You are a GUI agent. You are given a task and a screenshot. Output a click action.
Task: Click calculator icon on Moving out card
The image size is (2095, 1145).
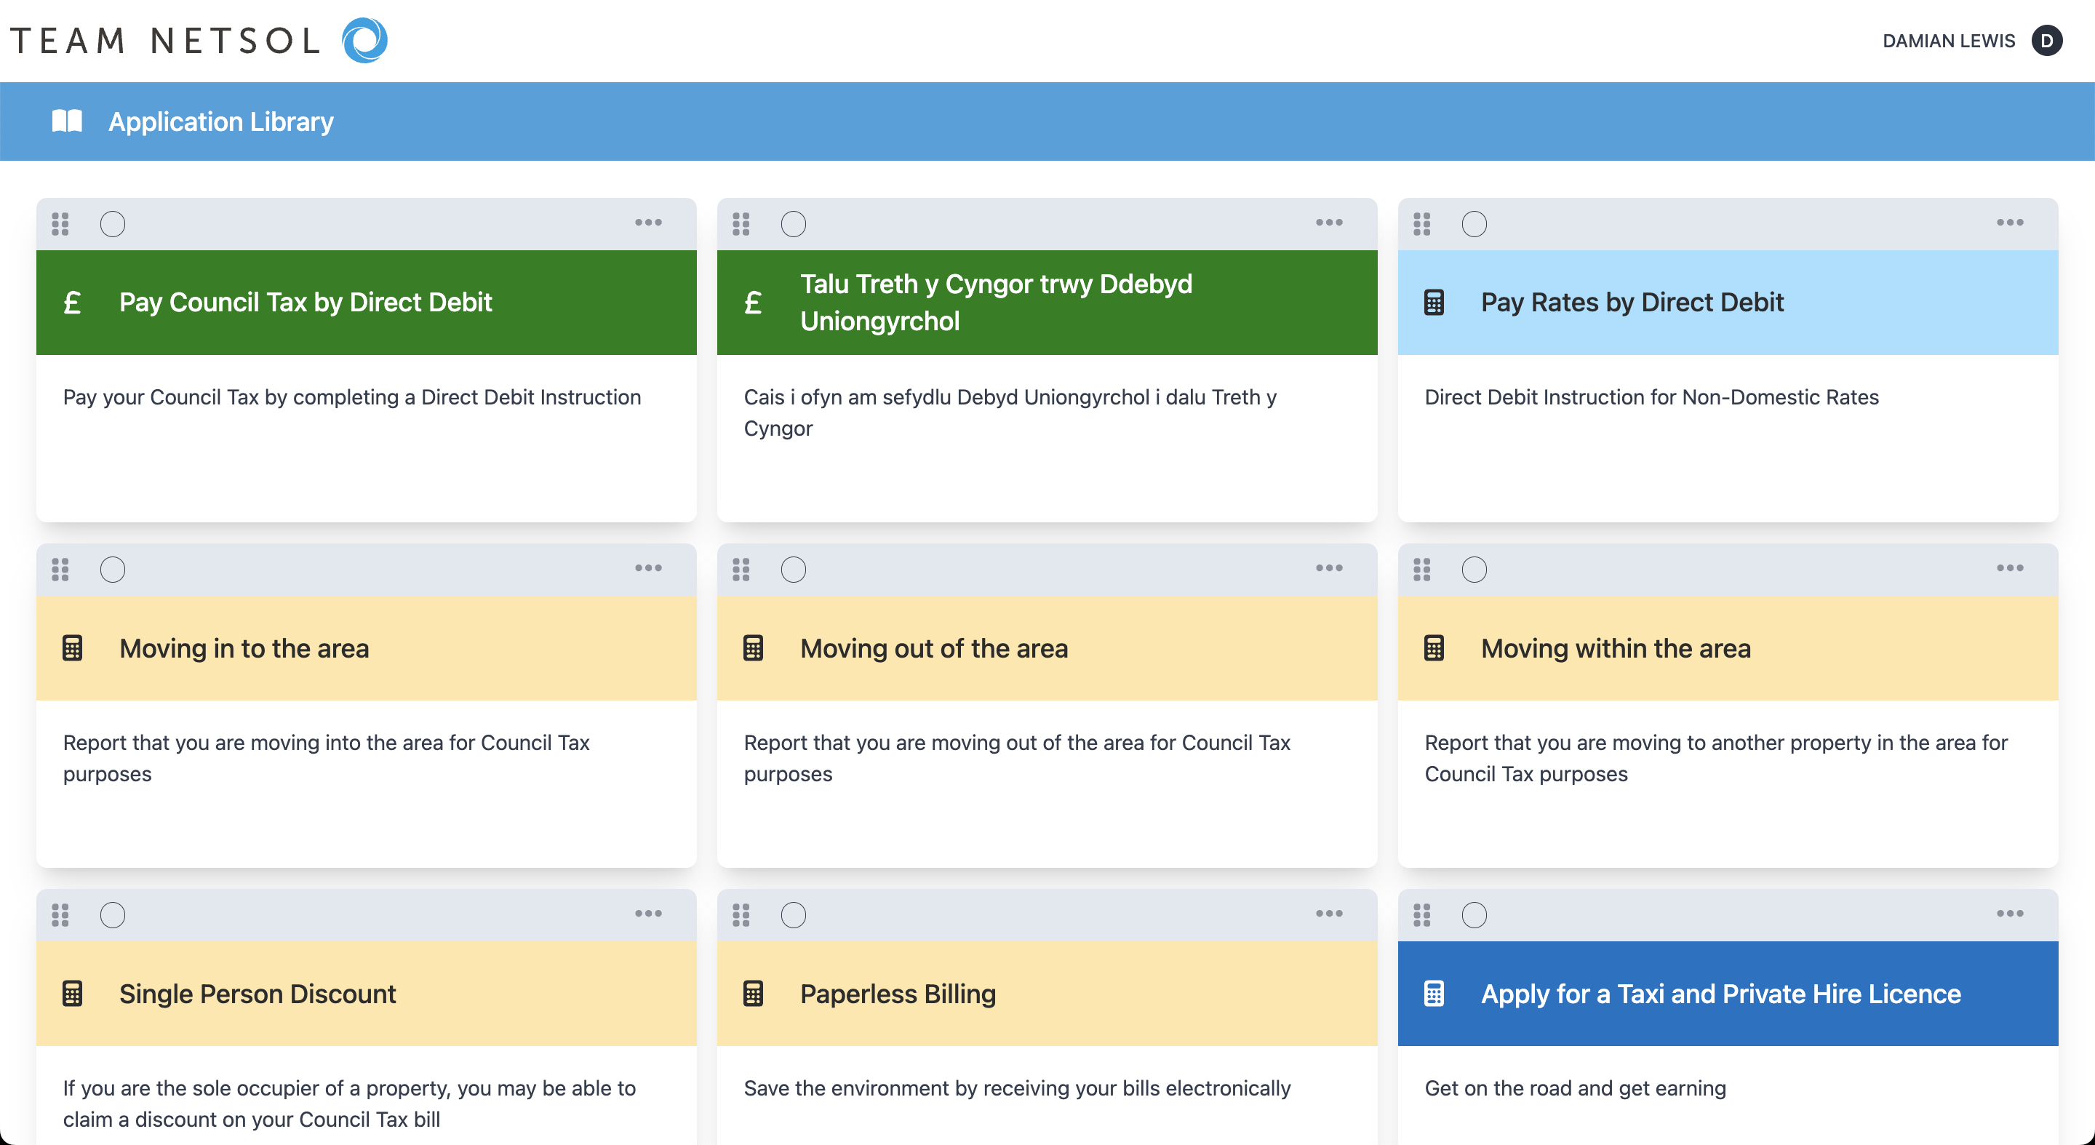753,648
